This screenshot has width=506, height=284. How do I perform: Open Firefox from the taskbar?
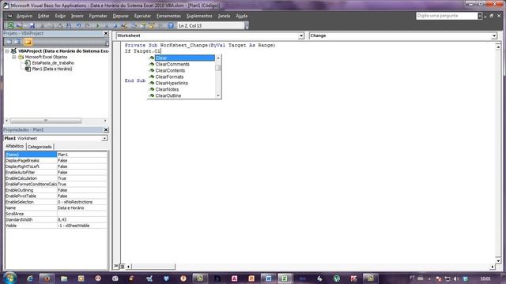pos(47,278)
